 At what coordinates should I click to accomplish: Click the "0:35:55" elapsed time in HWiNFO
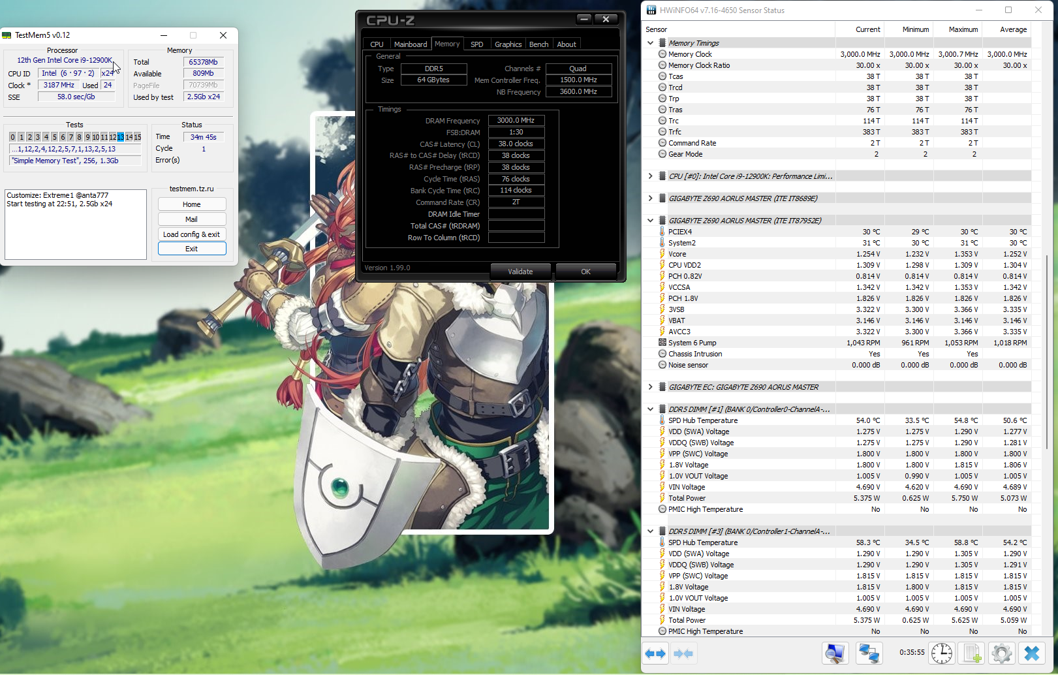point(912,652)
